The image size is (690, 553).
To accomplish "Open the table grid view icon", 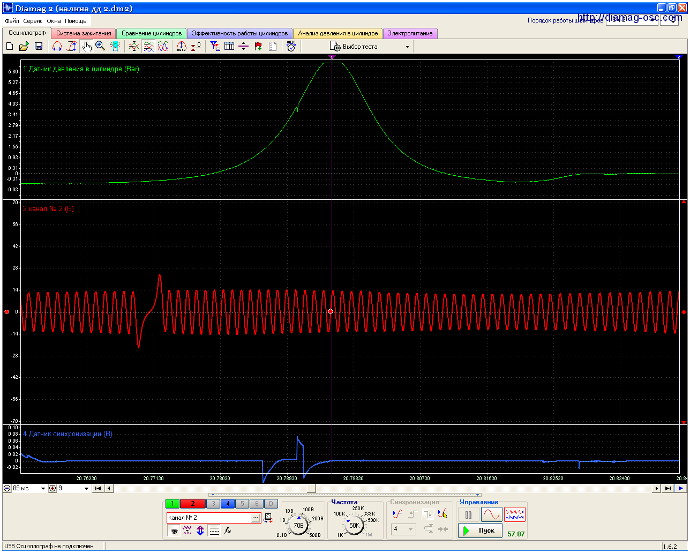I will tap(229, 47).
